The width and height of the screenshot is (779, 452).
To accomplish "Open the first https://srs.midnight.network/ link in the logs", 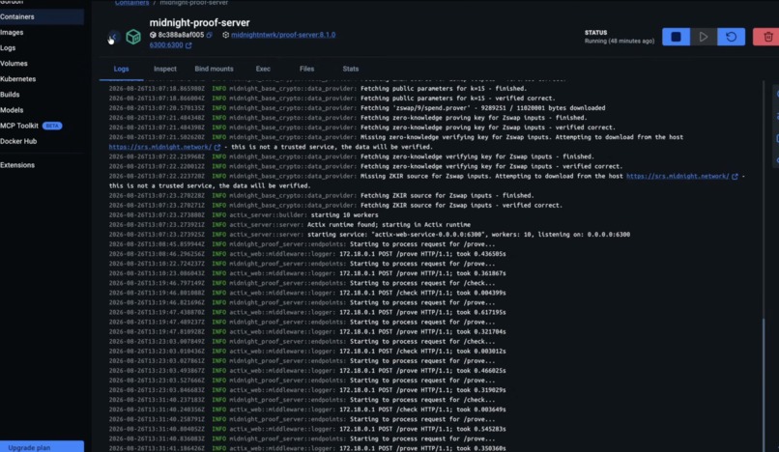I will coord(160,147).
